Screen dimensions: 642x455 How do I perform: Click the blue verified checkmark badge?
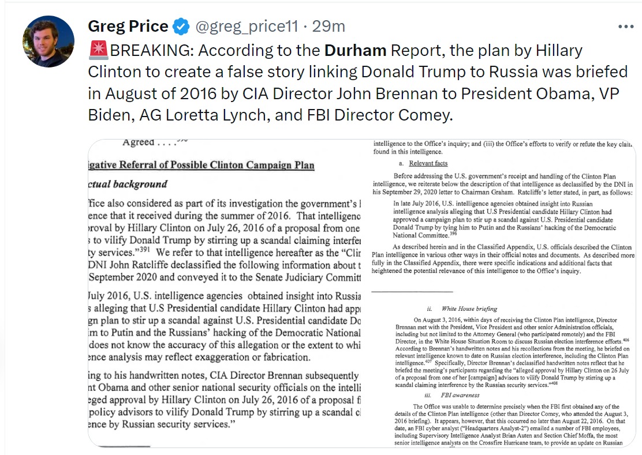pos(181,27)
